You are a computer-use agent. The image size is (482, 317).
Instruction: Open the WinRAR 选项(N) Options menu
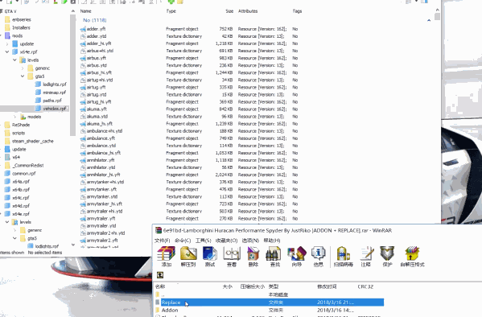tap(250, 241)
